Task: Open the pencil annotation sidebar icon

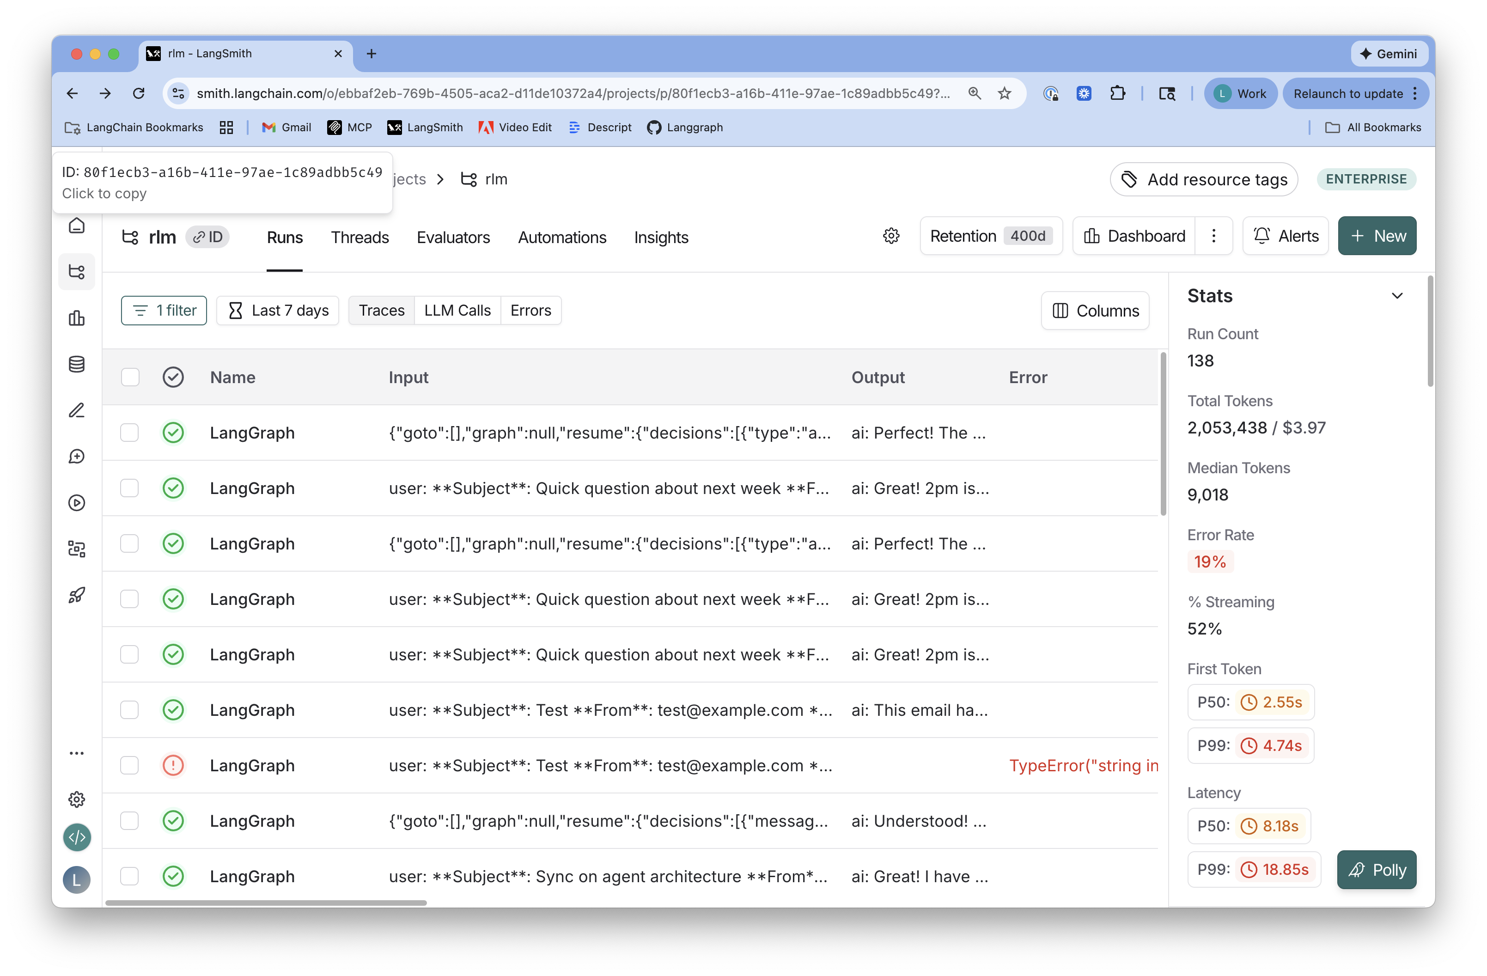Action: [76, 410]
